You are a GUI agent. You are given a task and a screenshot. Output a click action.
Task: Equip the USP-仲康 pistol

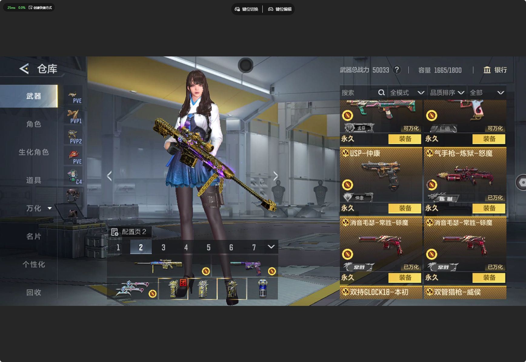(405, 208)
